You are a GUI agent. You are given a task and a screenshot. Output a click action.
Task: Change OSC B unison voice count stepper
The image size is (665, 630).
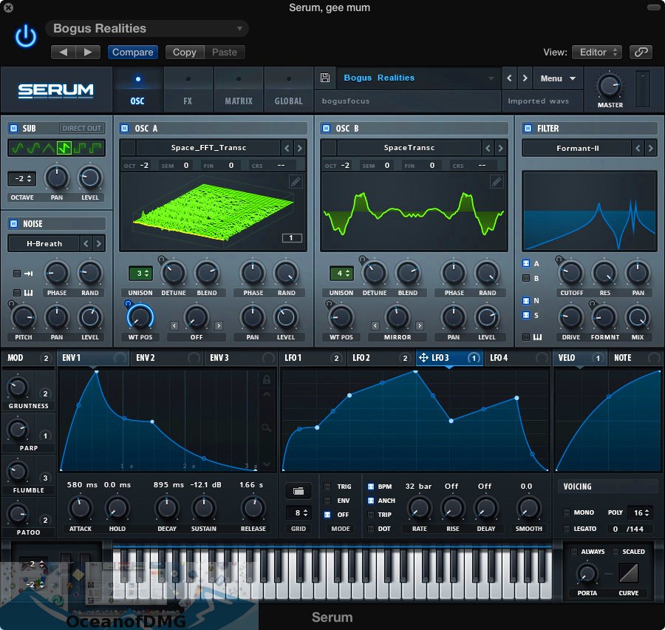(x=341, y=274)
